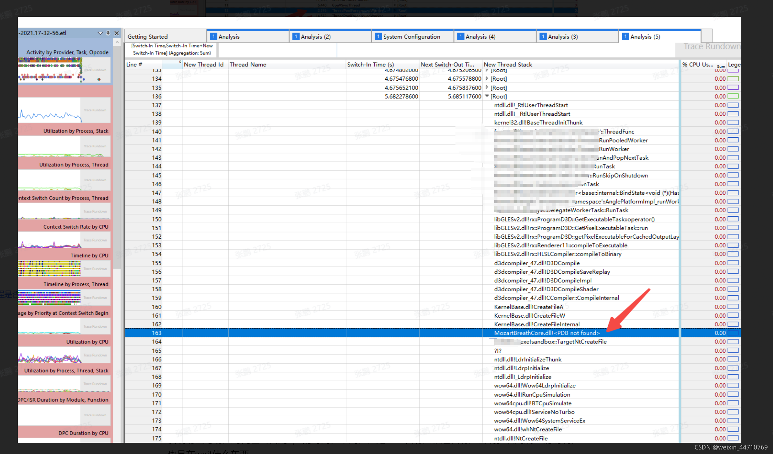Open the Getting Started tab

pos(148,36)
